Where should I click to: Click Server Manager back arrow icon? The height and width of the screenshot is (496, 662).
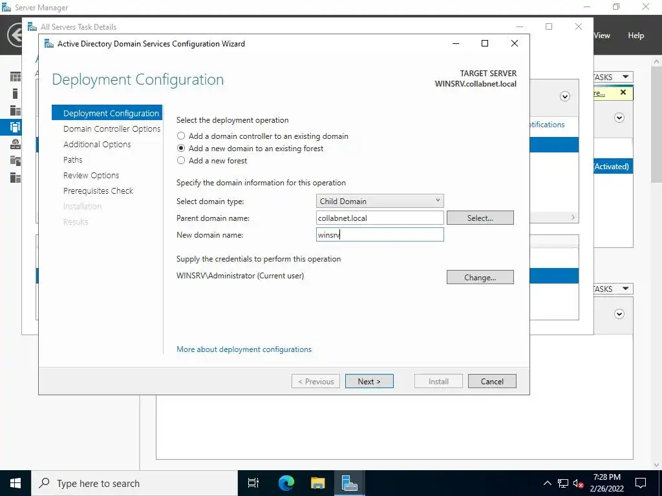click(x=16, y=35)
